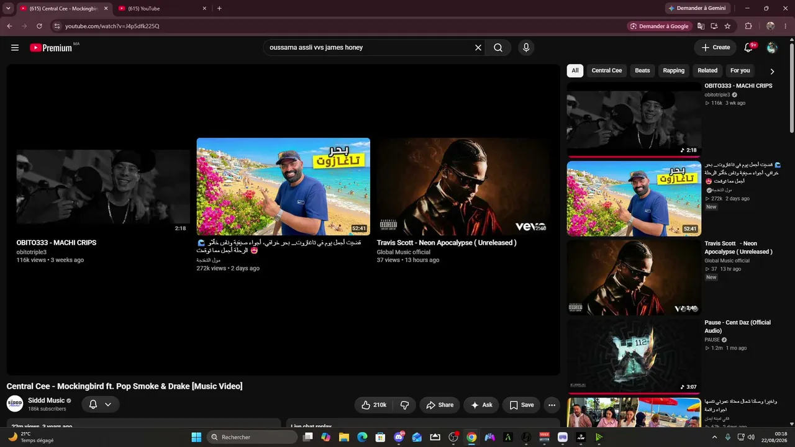Click the Create button
Image resolution: width=795 pixels, height=447 pixels.
715,48
